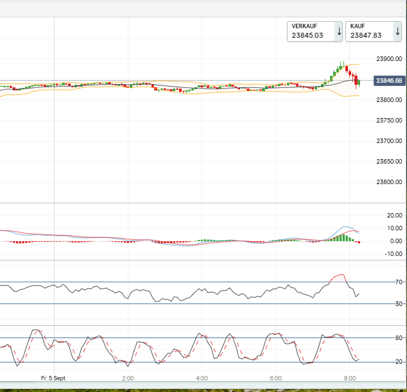Screen dimensions: 407x392
Task: Click the stochastic 20 level label
Action: [399, 362]
